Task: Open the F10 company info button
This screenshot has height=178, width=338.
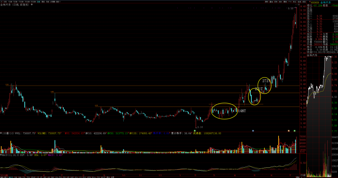Action: [x=290, y=2]
